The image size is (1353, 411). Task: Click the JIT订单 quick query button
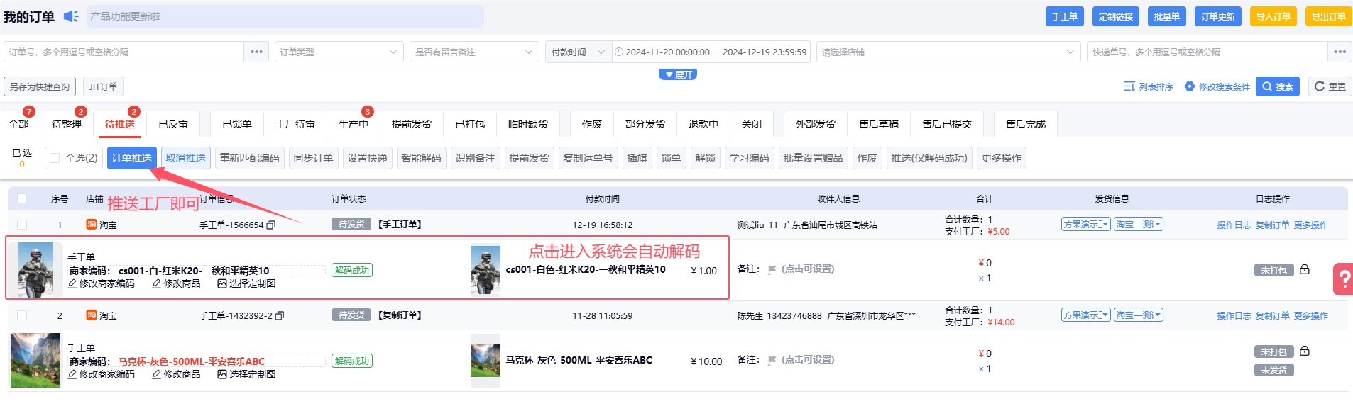[103, 86]
